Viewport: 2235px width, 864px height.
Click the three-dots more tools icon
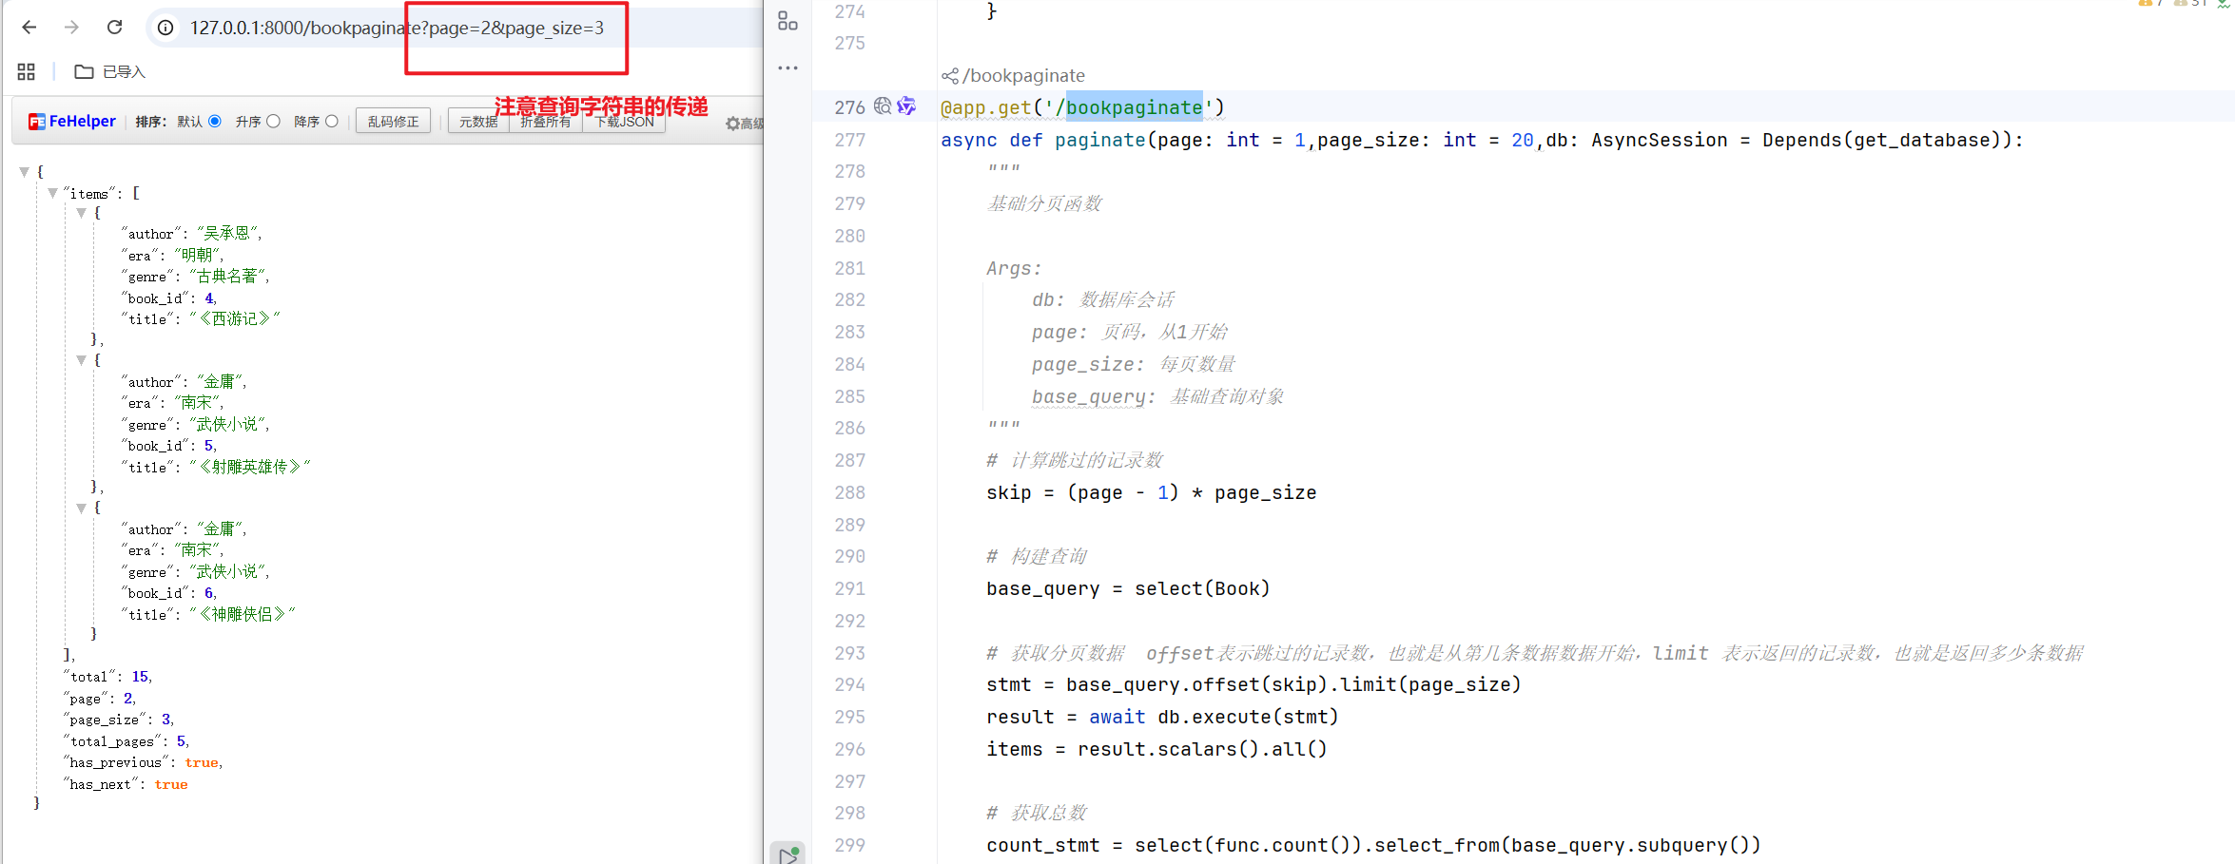[787, 68]
